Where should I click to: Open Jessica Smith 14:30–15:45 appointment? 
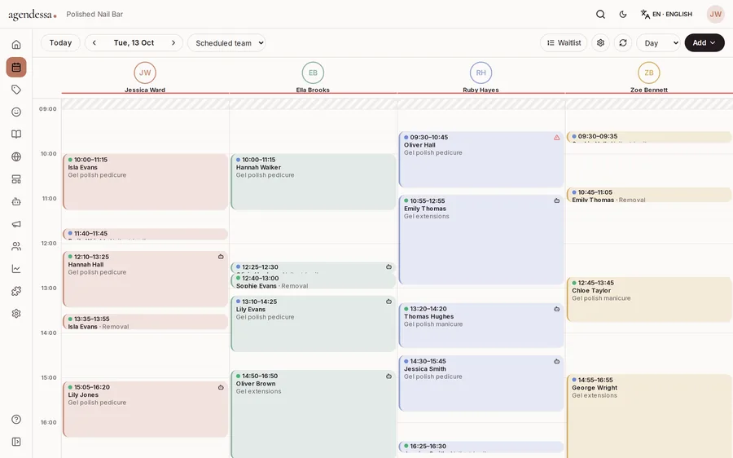pos(481,384)
